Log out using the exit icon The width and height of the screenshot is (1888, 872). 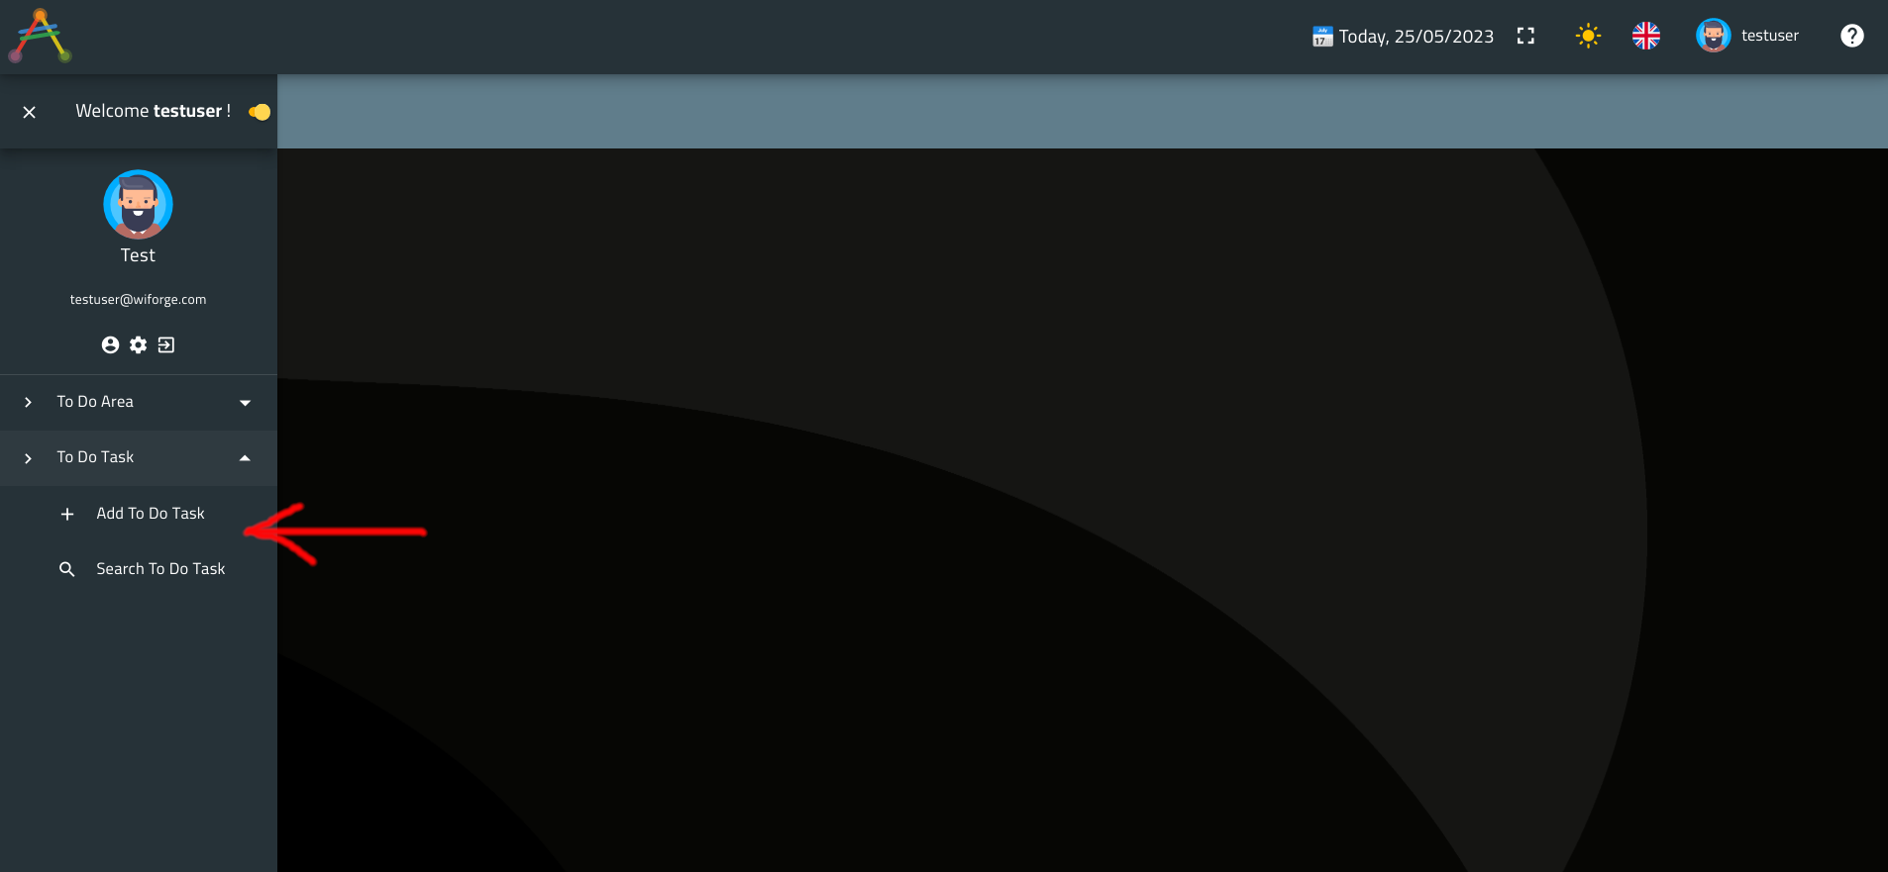pos(165,344)
